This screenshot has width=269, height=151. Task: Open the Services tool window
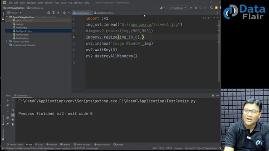point(118,145)
